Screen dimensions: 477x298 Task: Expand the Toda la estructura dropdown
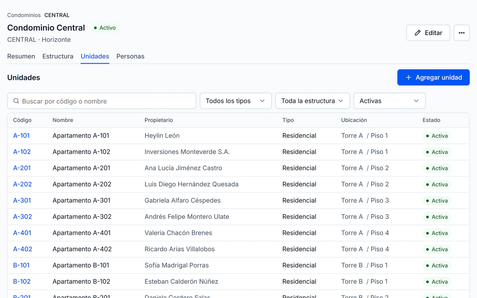[x=313, y=101]
